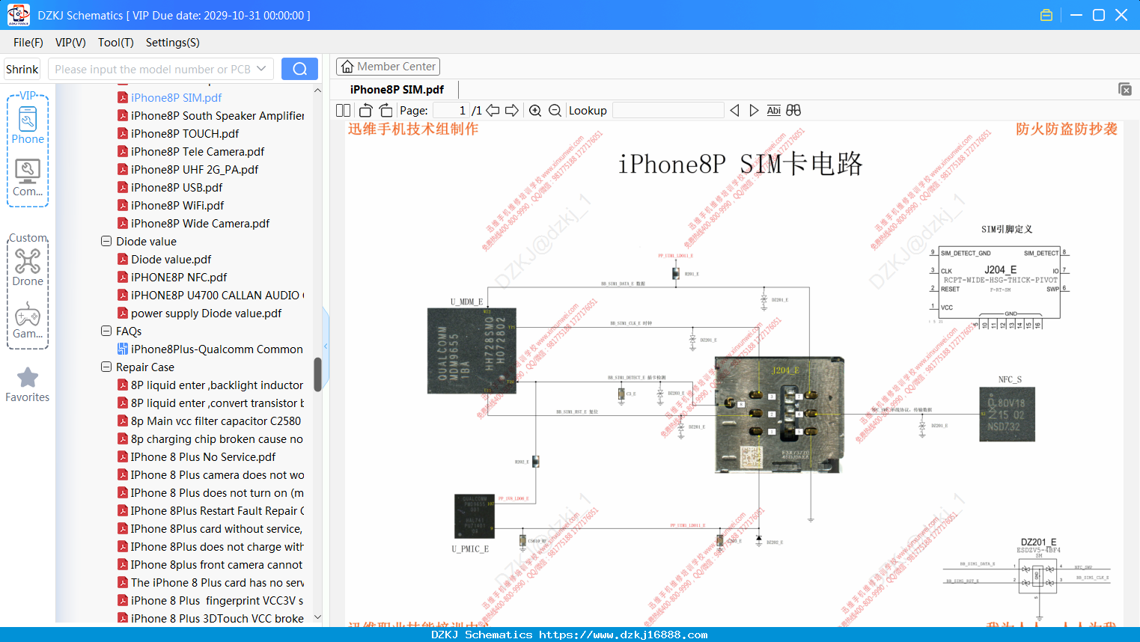Open 8P Main vcc filter capacitor C2580
The image size is (1140, 642).
[216, 421]
